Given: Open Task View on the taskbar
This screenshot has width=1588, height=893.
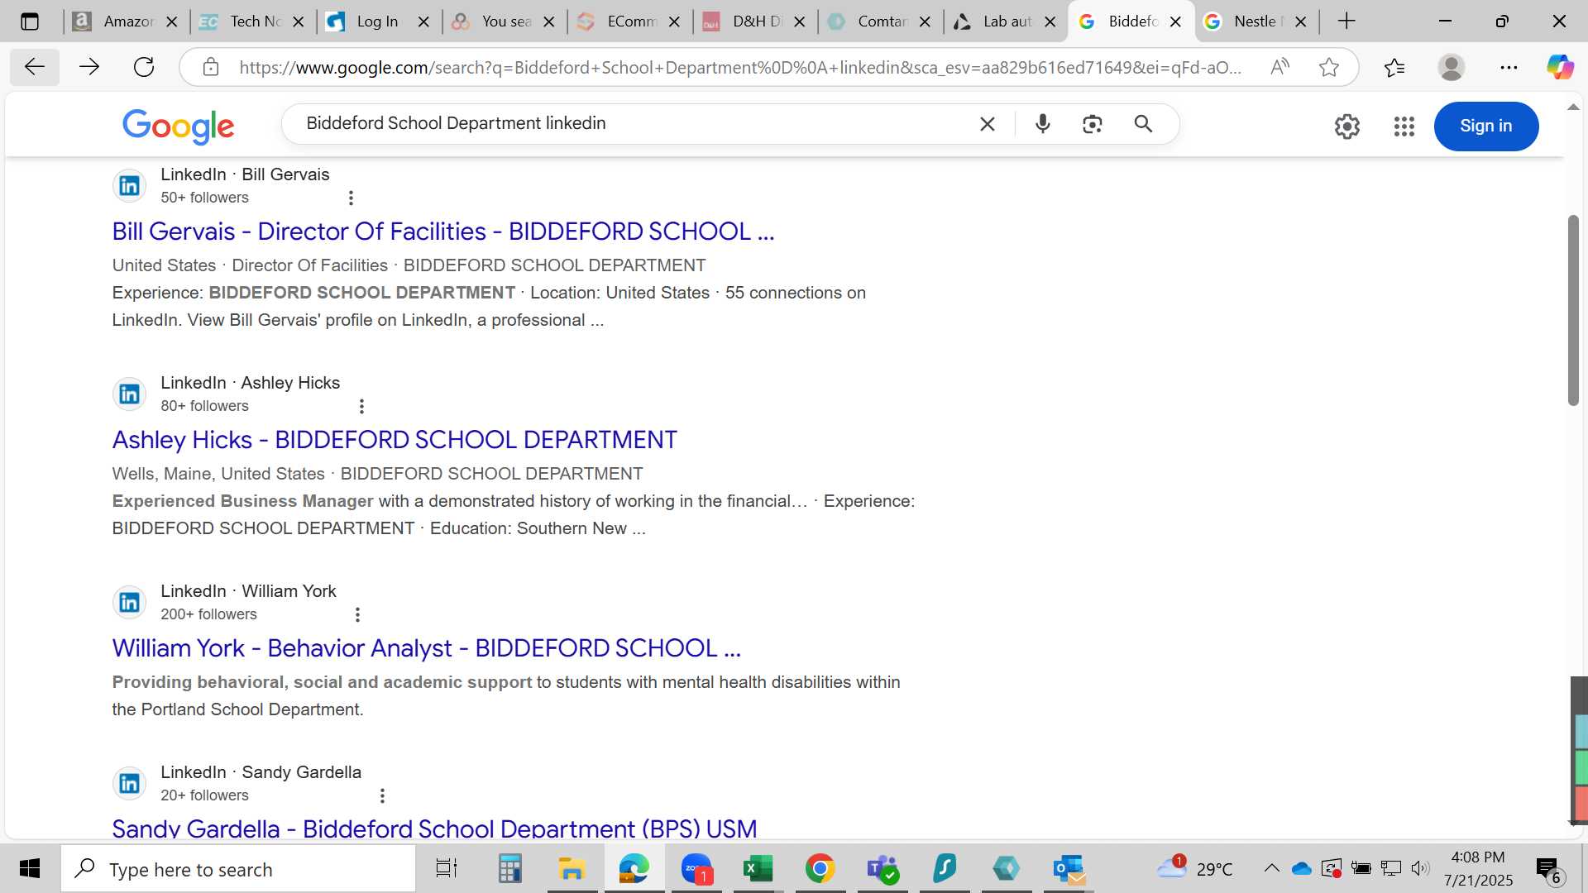Looking at the screenshot, I should click(x=447, y=868).
